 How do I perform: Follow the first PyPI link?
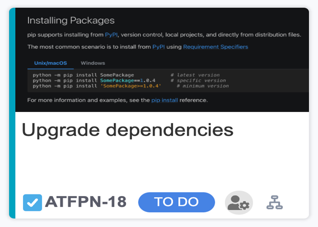click(x=111, y=35)
